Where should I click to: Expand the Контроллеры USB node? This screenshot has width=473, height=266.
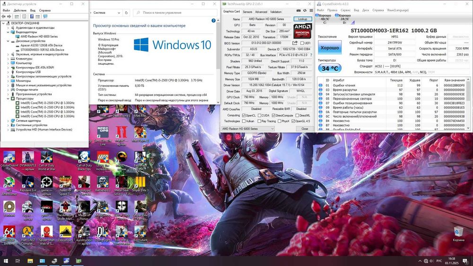(8, 72)
